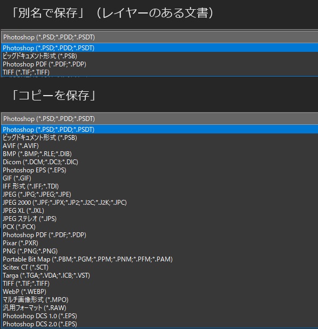
Task: Select Photoshop DCS 1.0 (*.EPS) format
Action: (x=160, y=316)
